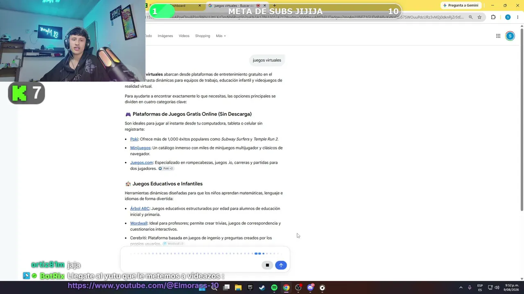This screenshot has width=524, height=294.
Task: Open the Minijuegos link
Action: 140,148
